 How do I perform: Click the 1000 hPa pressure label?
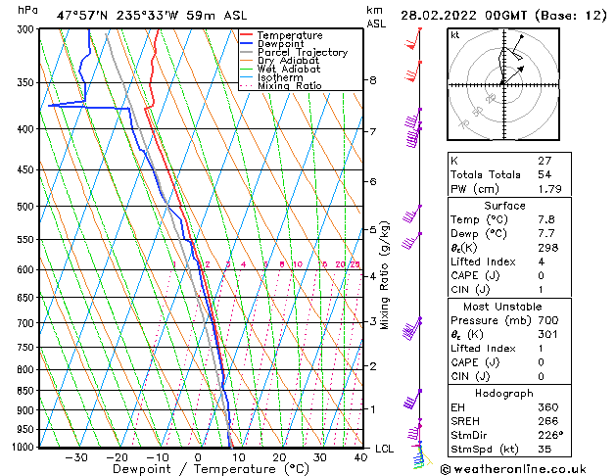[x=24, y=448]
